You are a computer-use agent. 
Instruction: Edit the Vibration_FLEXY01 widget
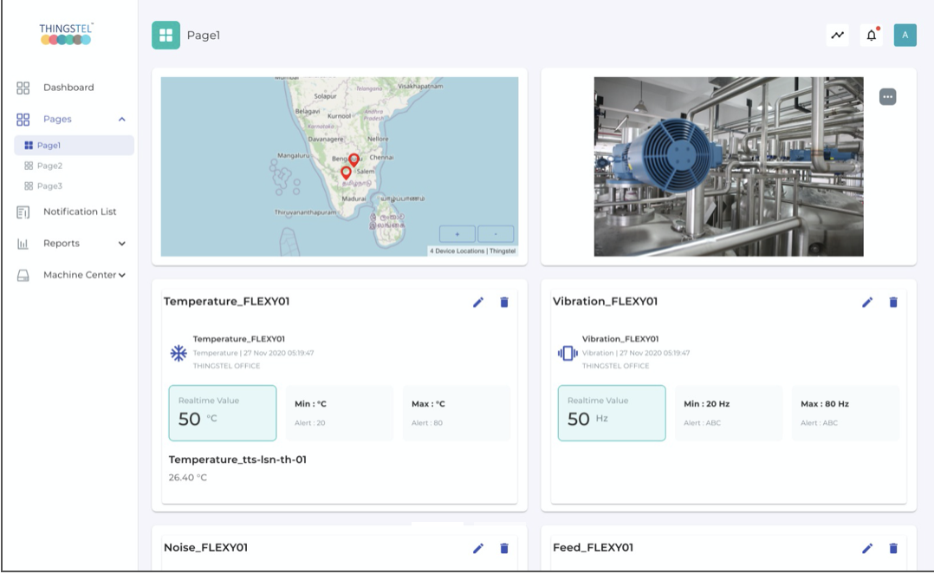coord(867,302)
